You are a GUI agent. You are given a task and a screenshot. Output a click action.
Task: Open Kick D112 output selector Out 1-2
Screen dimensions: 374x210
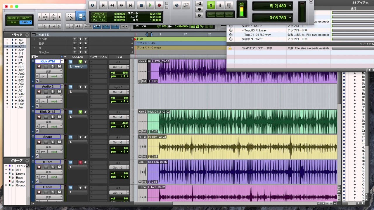coord(119,117)
